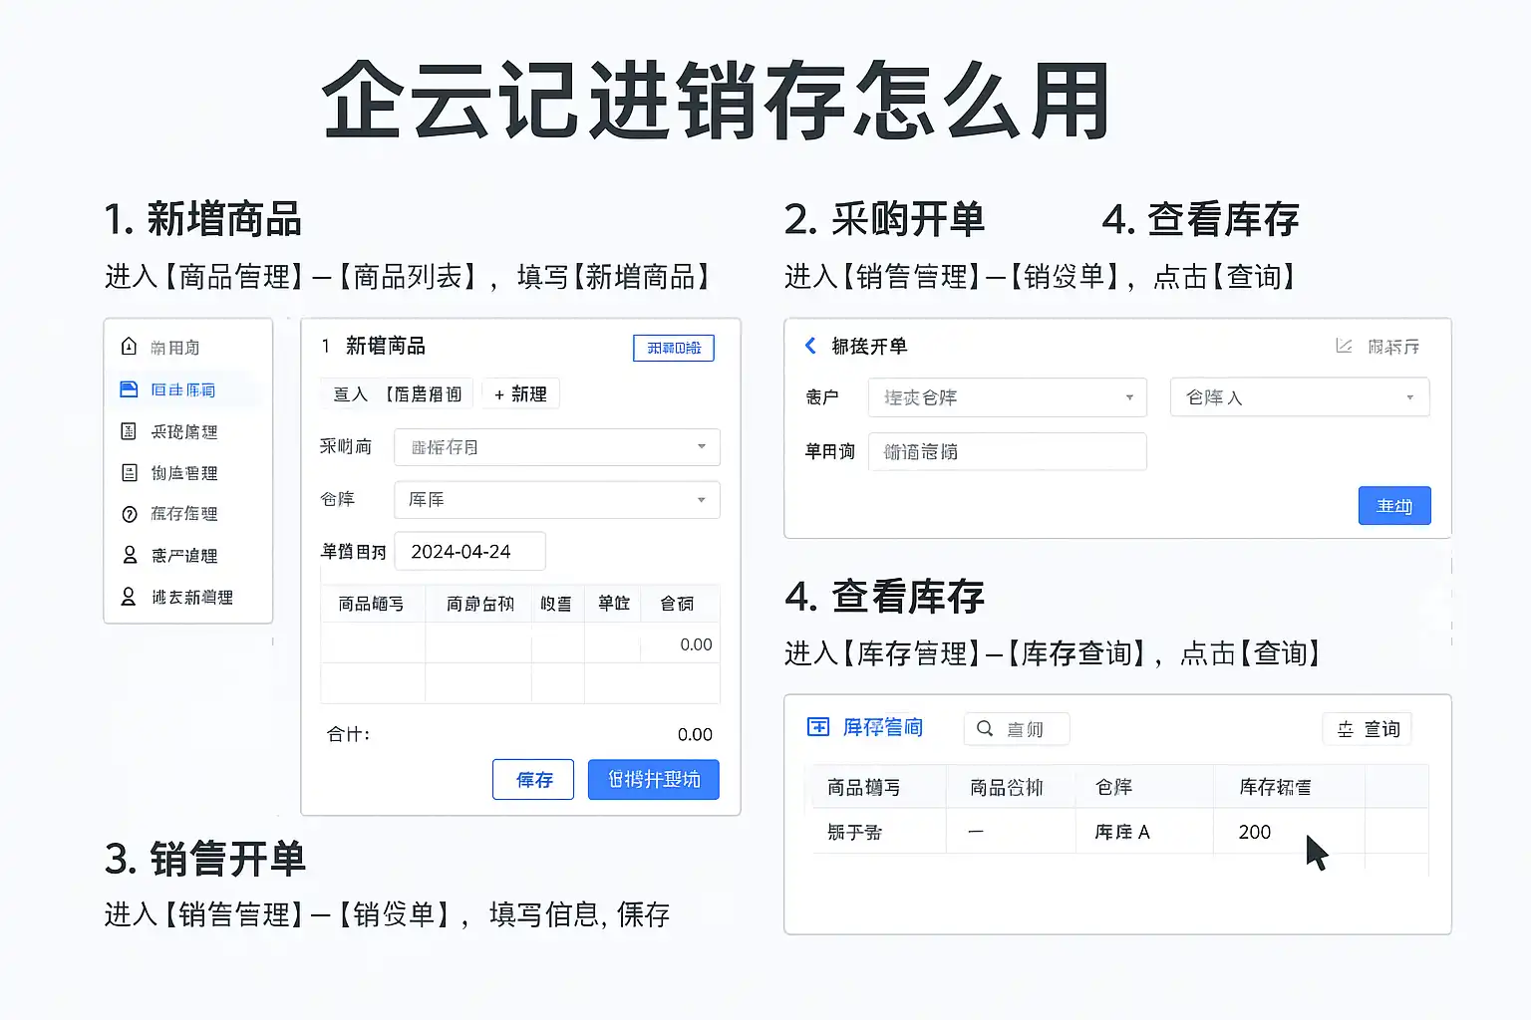Click the chart icon at the order panel's top right

click(1344, 346)
